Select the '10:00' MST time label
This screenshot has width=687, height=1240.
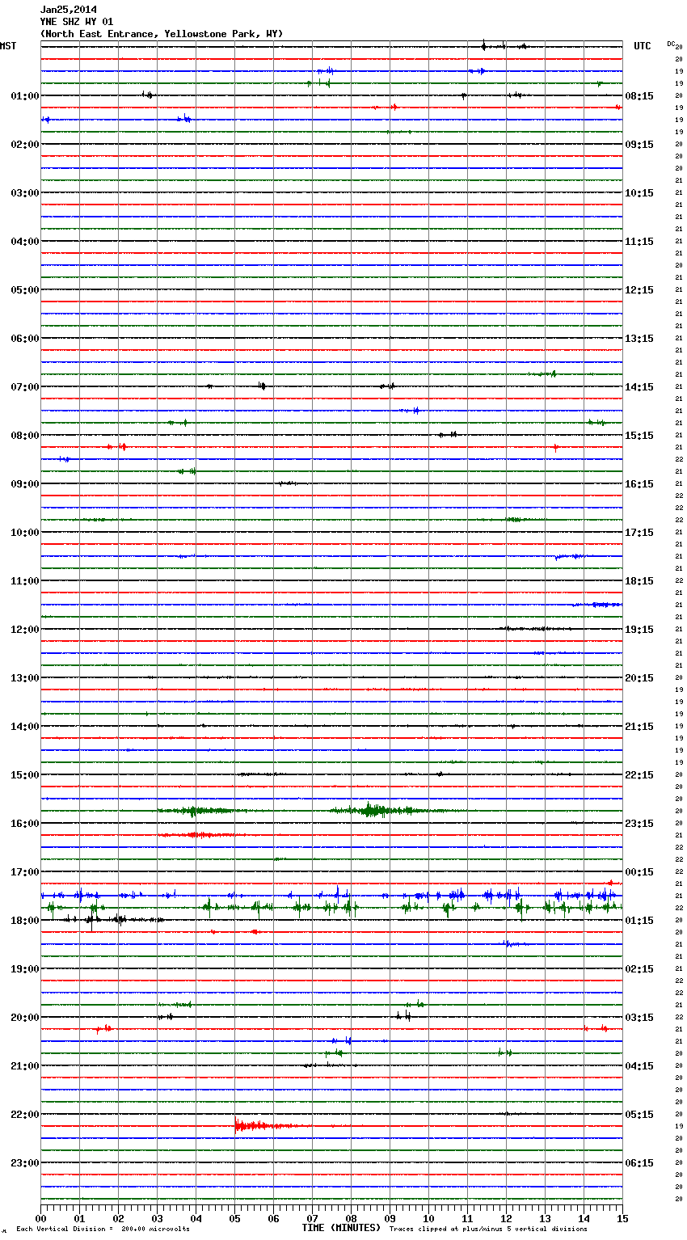25,533
